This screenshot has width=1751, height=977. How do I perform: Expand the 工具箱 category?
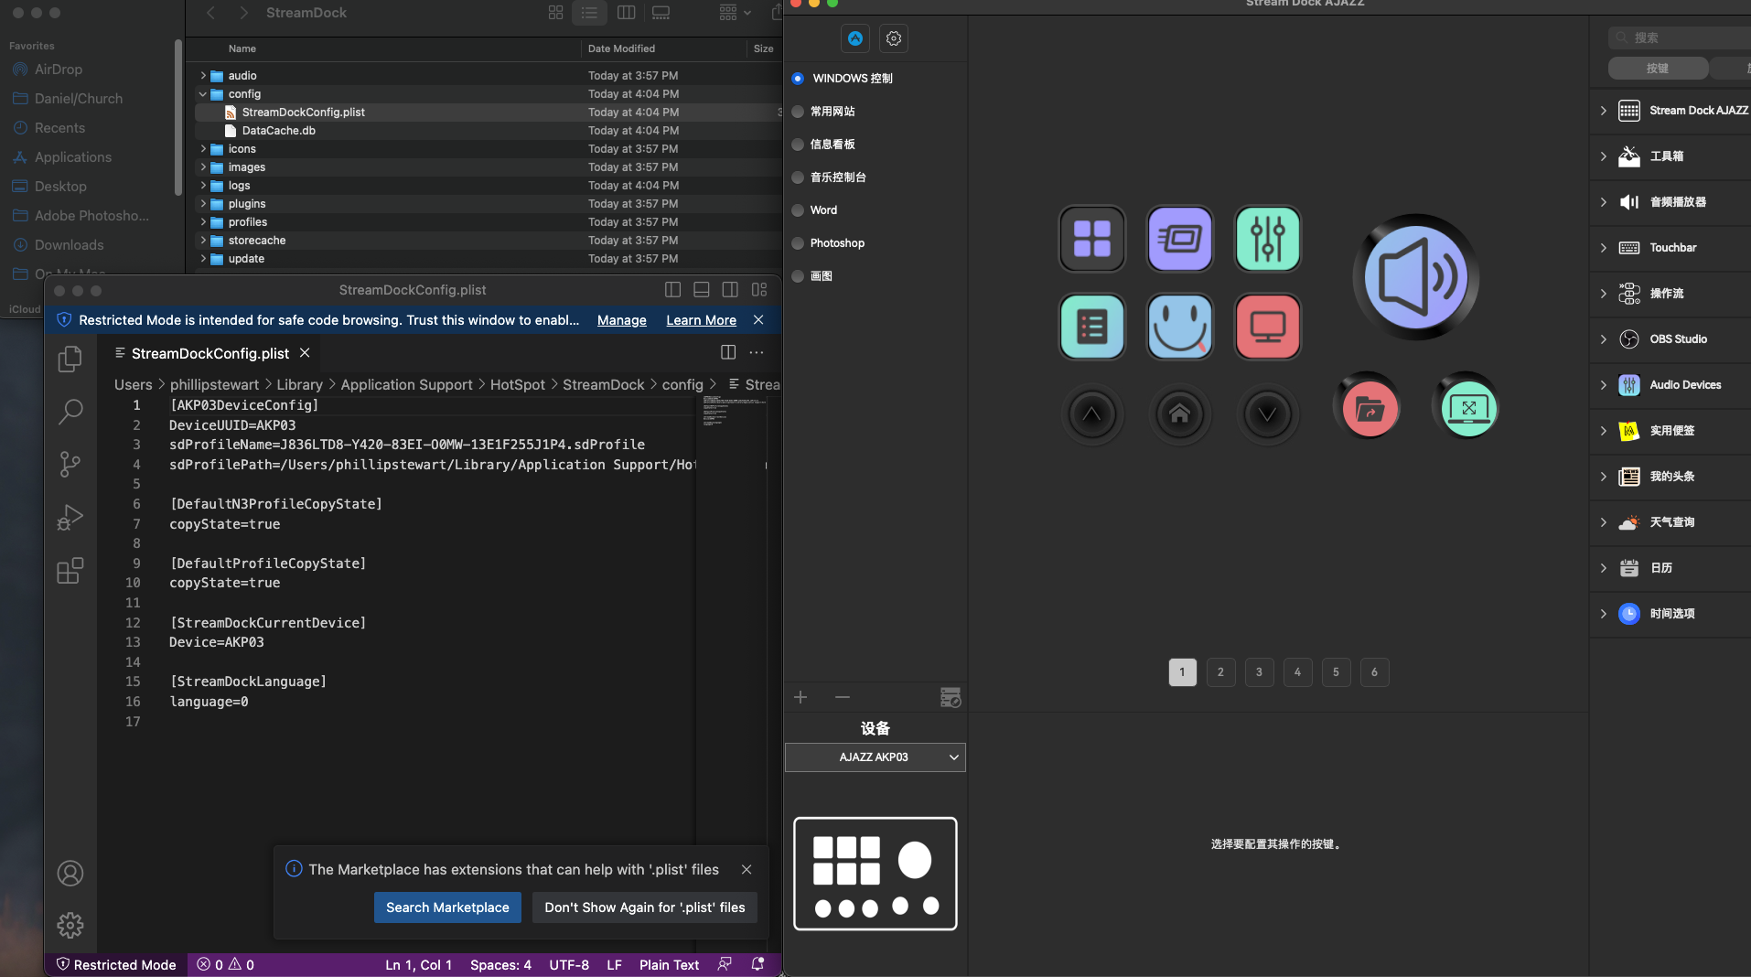tap(1604, 156)
